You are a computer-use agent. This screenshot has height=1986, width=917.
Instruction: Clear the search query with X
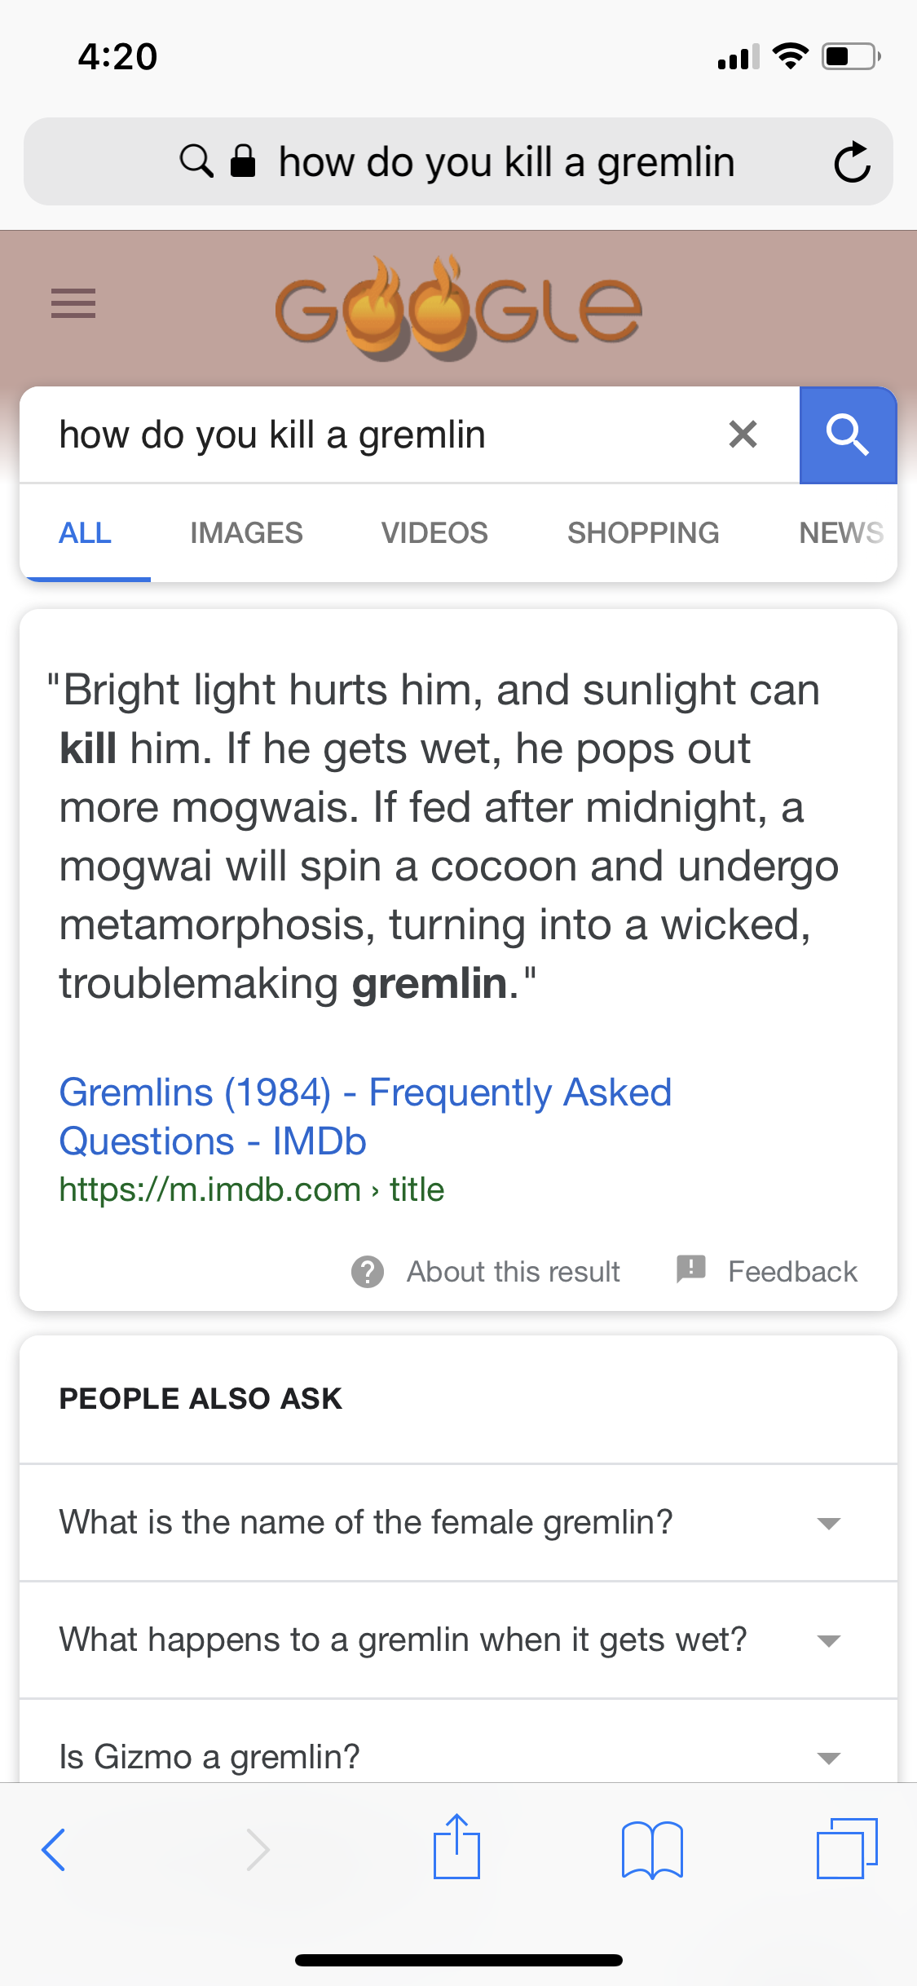click(x=743, y=435)
